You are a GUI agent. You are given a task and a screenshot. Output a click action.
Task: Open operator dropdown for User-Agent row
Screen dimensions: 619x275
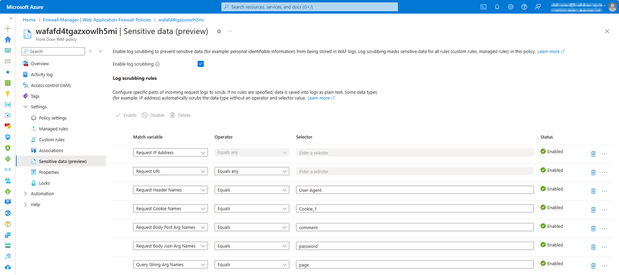(x=252, y=190)
